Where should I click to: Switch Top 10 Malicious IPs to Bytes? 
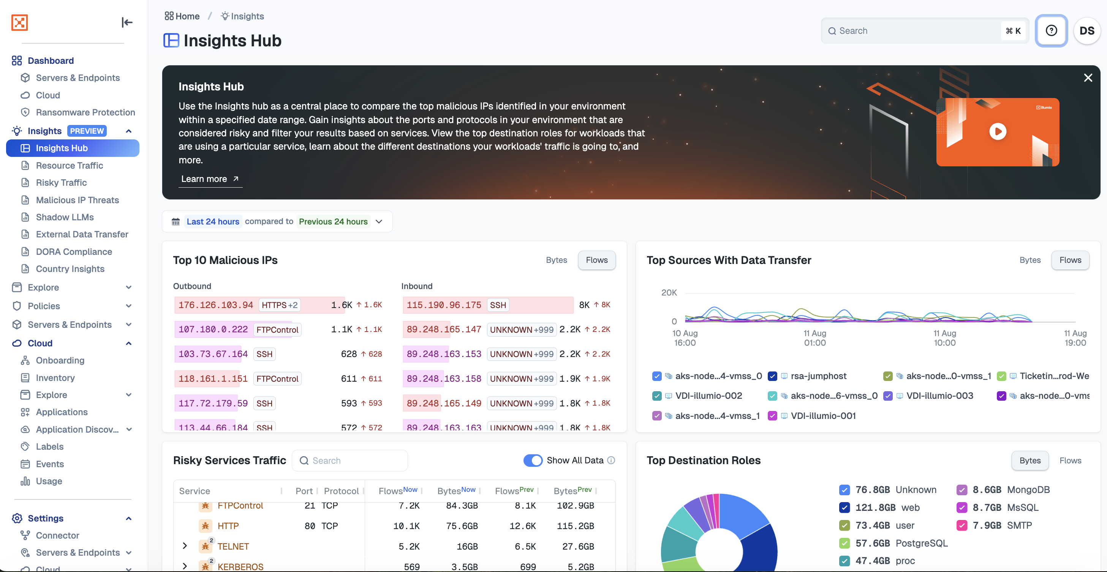[556, 260]
